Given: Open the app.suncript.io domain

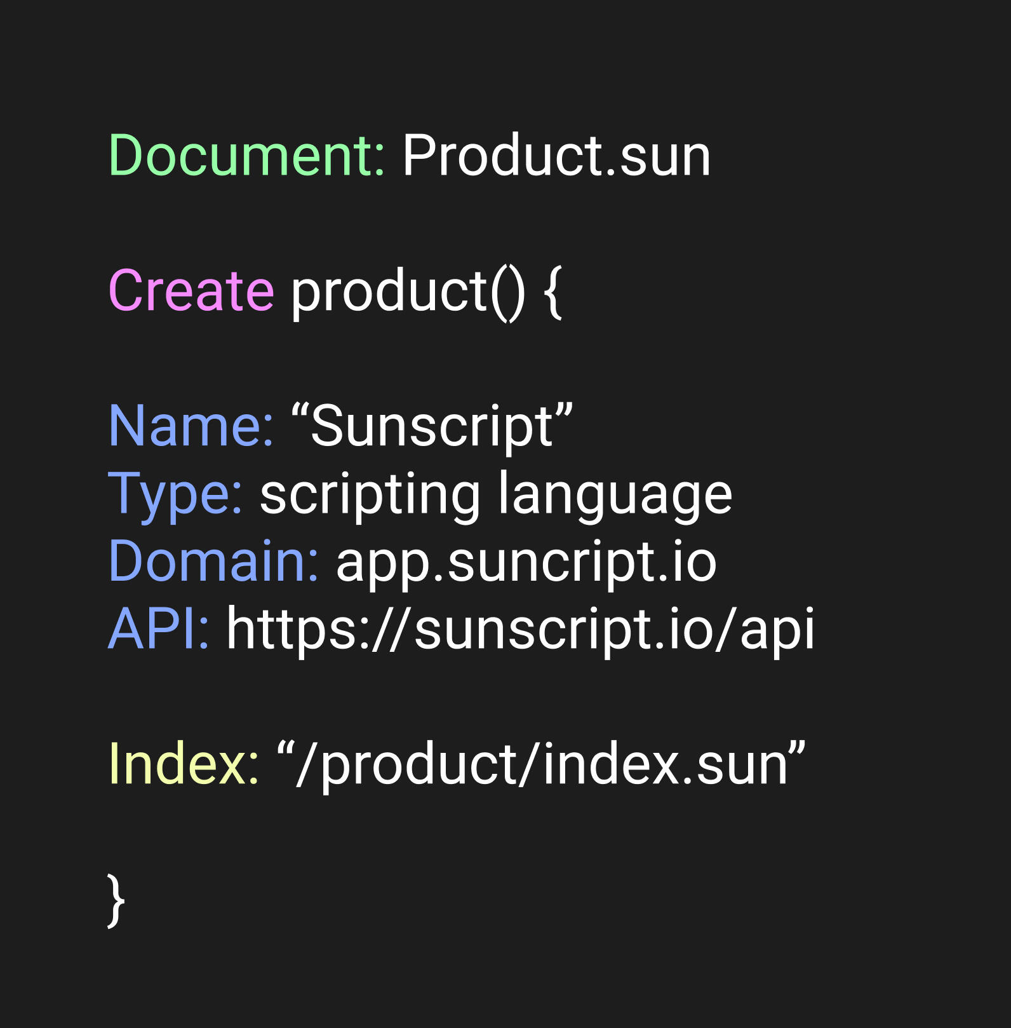Looking at the screenshot, I should (526, 563).
